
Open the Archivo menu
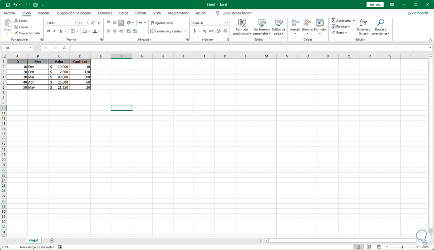coord(9,13)
